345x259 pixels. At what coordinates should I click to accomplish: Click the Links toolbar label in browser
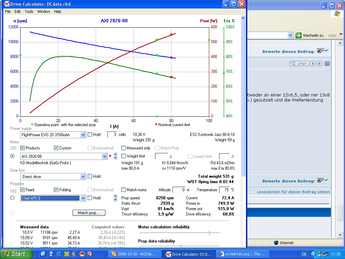pyautogui.click(x=332, y=35)
